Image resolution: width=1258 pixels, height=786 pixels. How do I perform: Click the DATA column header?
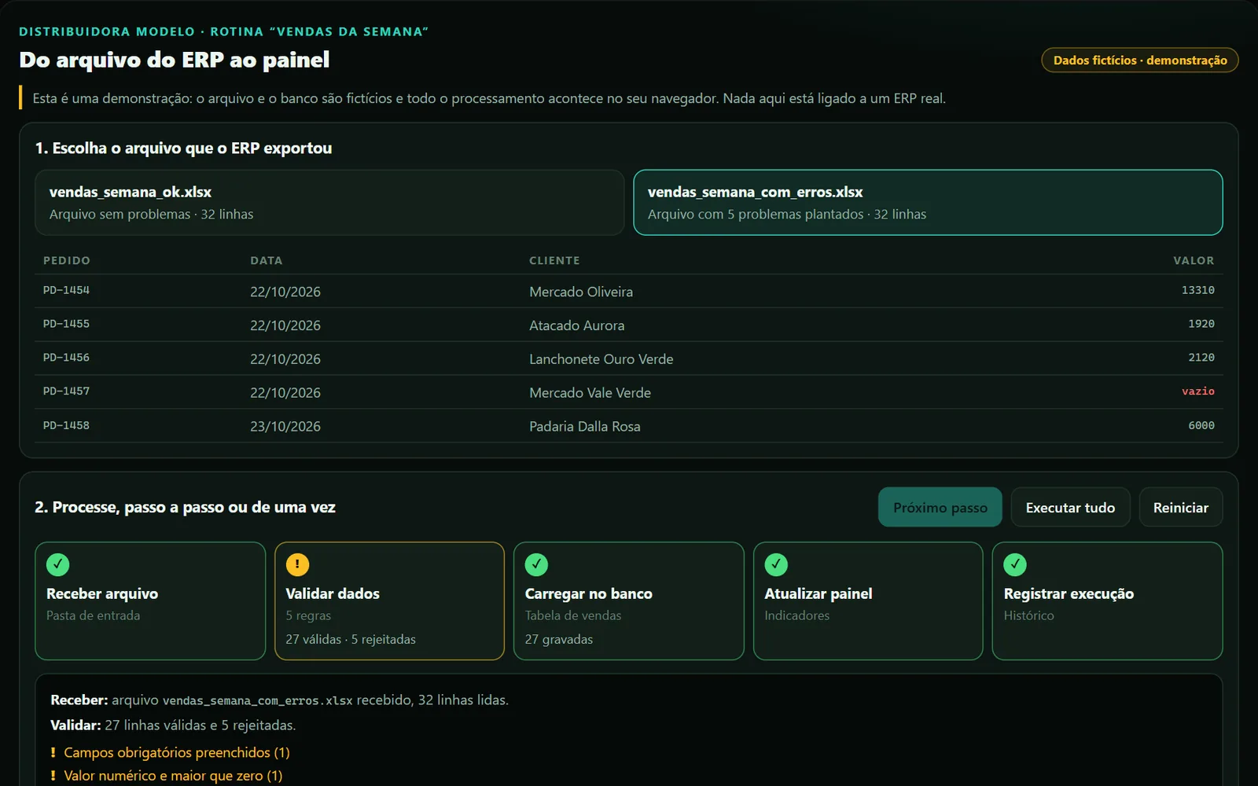pyautogui.click(x=267, y=260)
